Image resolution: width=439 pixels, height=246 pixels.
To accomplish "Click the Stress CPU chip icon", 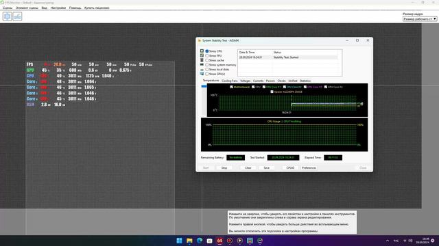I will 202,51.
